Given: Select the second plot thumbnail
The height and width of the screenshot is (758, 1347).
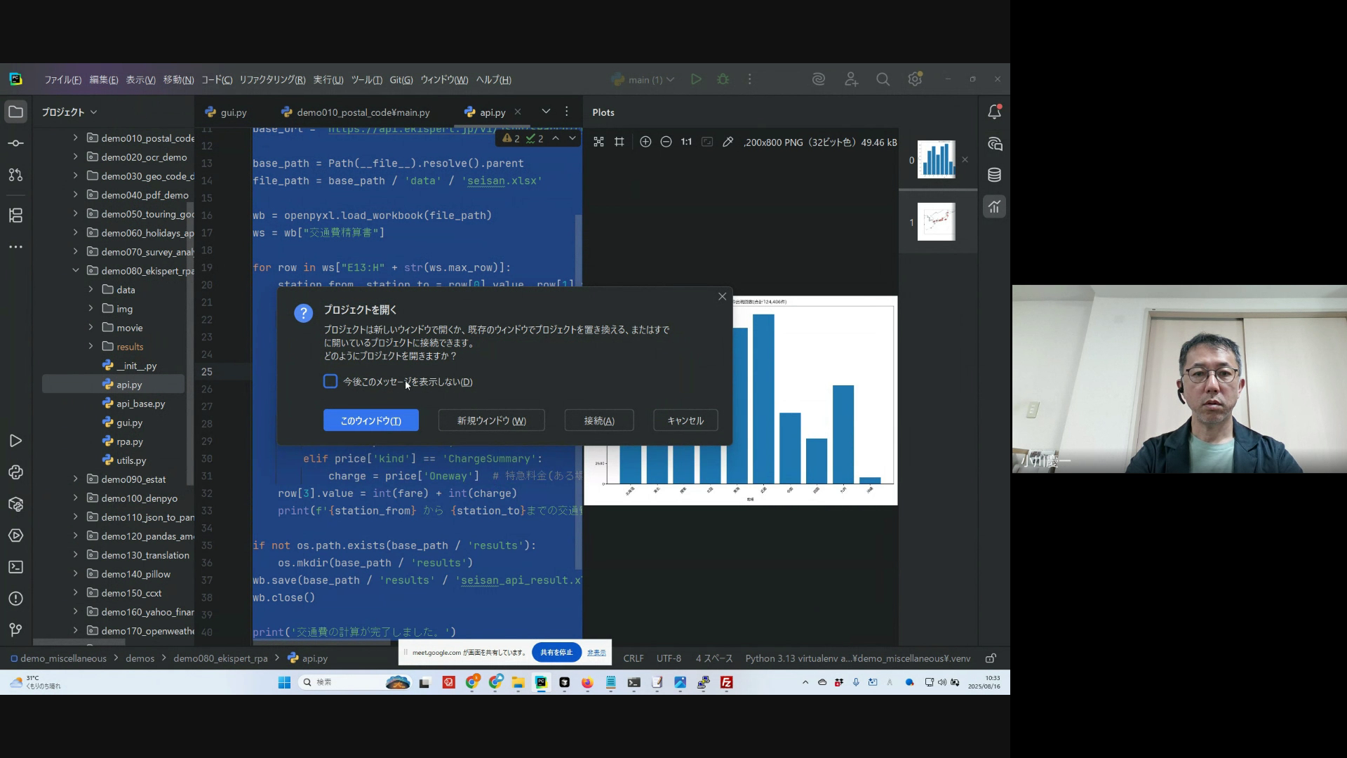Looking at the screenshot, I should 936,222.
